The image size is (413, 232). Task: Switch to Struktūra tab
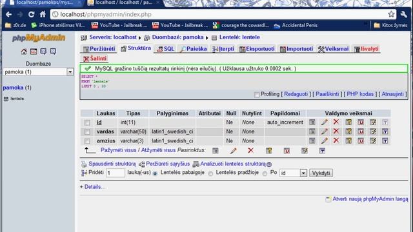click(x=136, y=48)
